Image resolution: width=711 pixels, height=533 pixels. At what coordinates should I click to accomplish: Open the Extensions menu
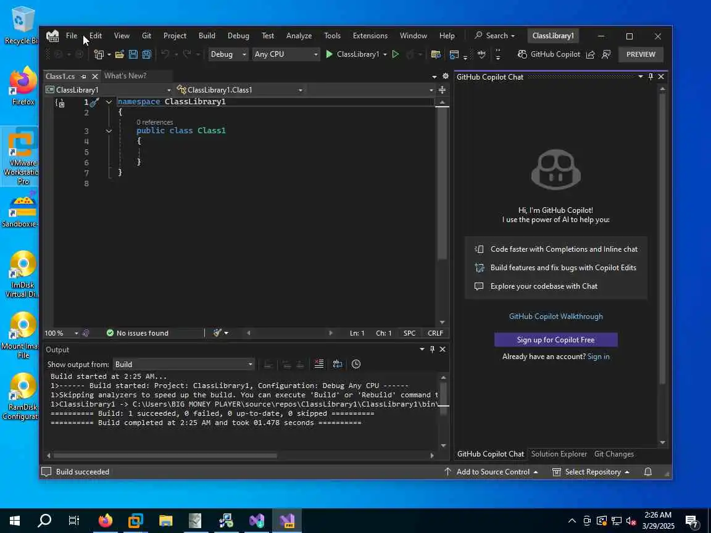pos(370,36)
